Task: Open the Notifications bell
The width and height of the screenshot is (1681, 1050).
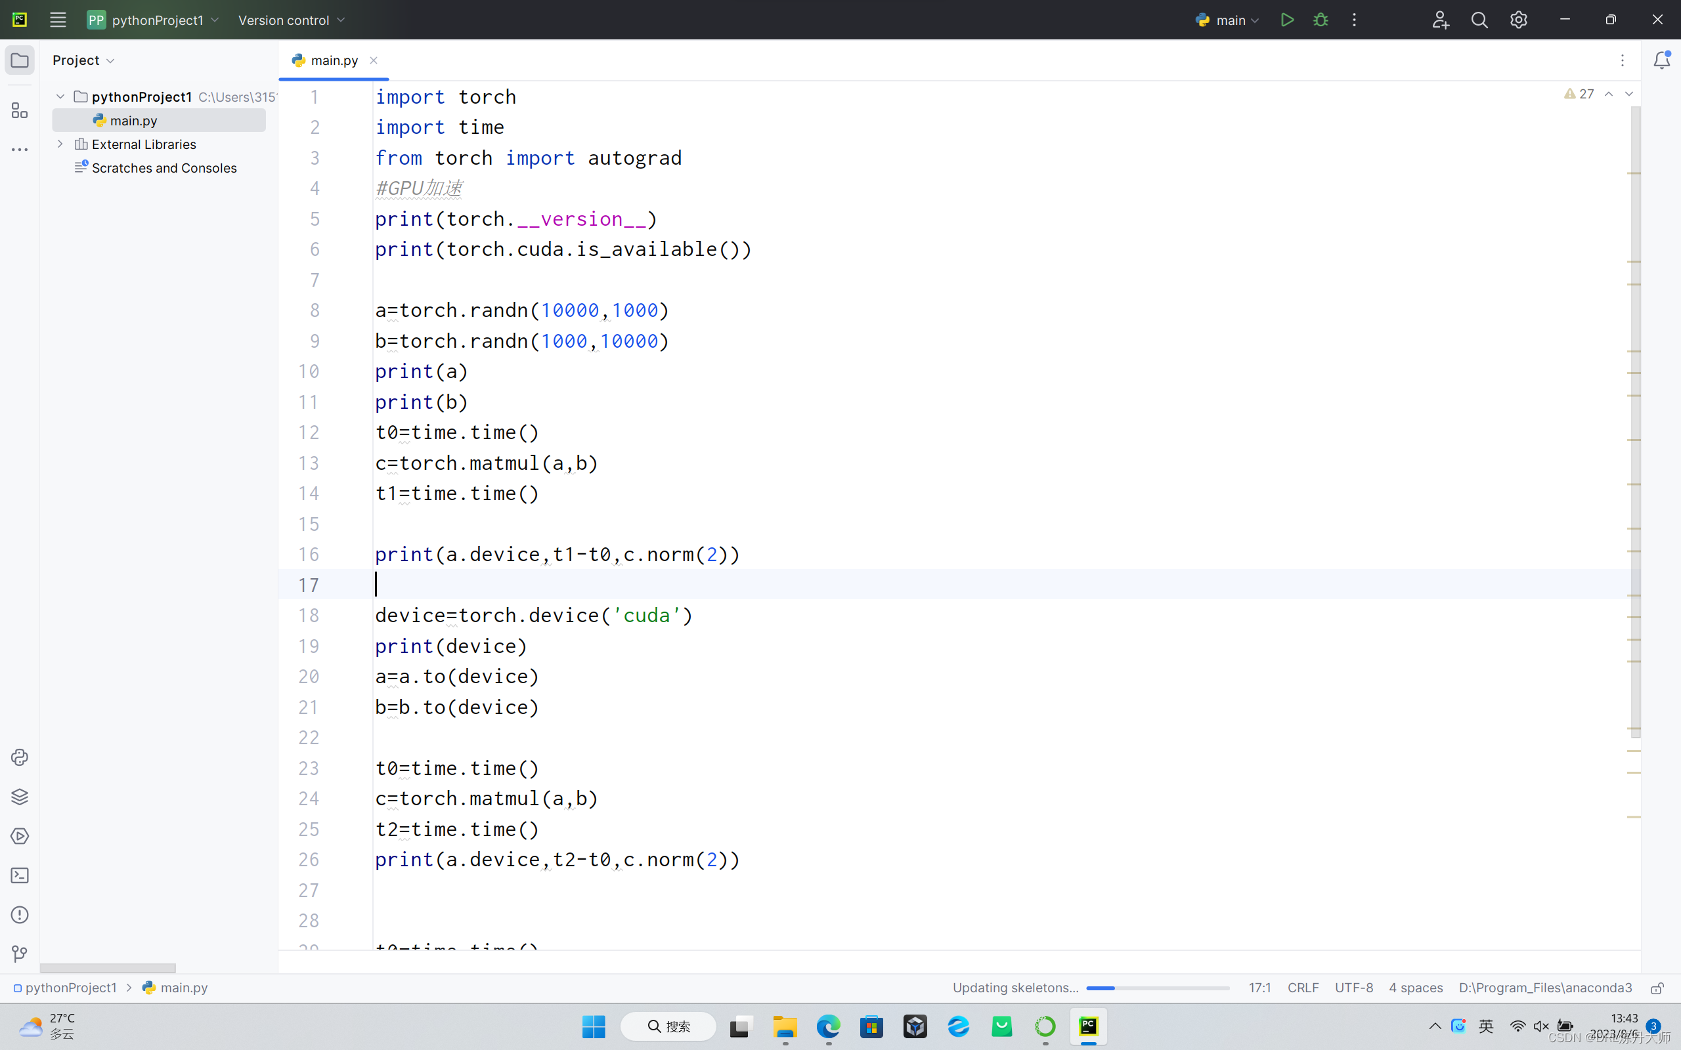Action: (1661, 60)
